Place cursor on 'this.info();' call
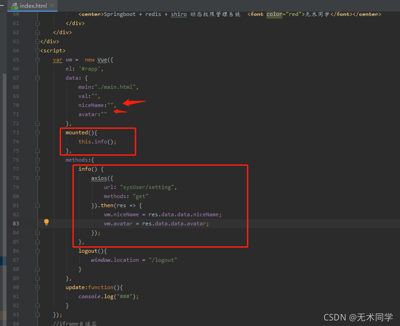 pos(97,142)
